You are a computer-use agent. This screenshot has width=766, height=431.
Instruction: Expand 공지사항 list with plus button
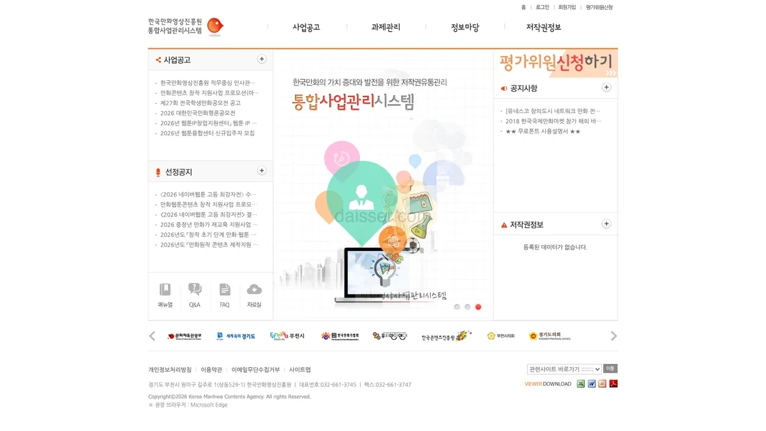click(606, 87)
